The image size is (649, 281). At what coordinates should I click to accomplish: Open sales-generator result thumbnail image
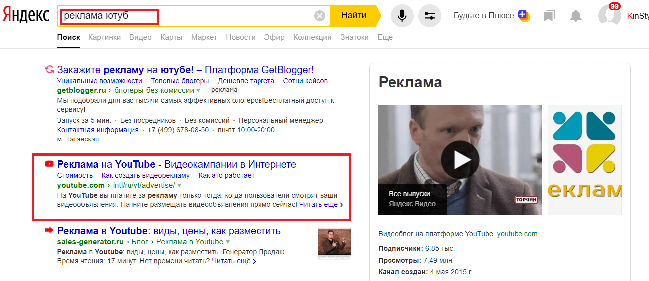point(334,244)
